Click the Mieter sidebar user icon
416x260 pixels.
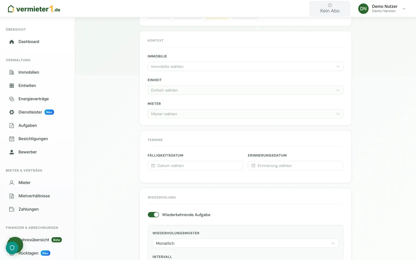pyautogui.click(x=12, y=183)
